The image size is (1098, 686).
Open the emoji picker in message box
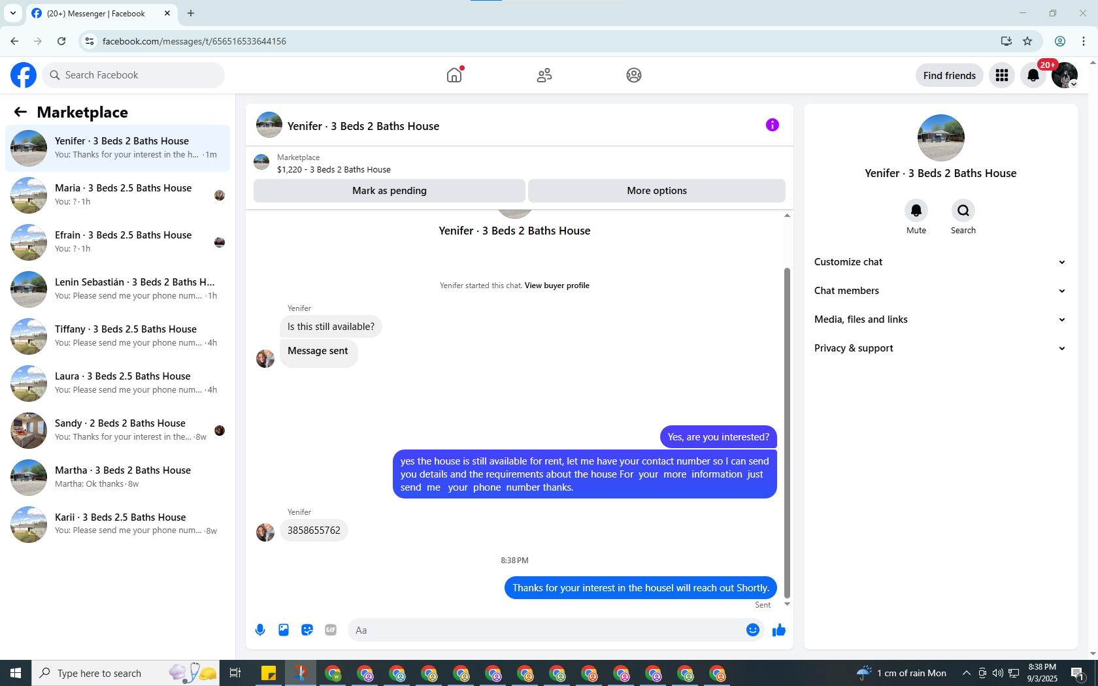[753, 630]
